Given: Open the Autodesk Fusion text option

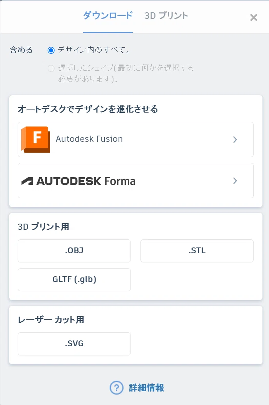Looking at the screenshot, I should [x=89, y=139].
